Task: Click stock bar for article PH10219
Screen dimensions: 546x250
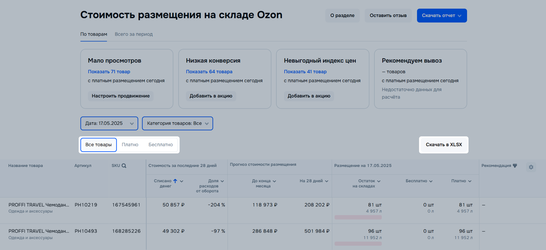Action: 358,217
